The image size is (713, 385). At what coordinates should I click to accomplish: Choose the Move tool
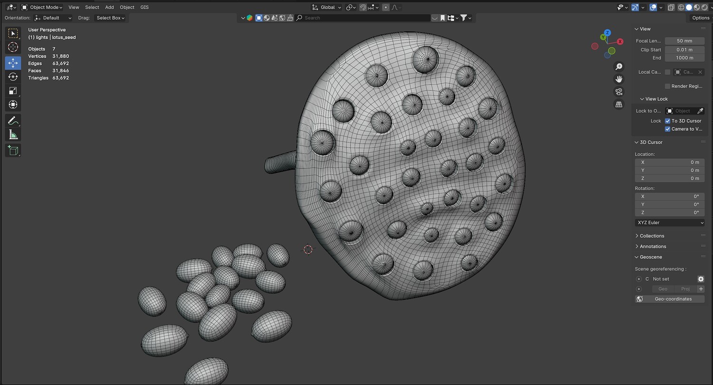(13, 63)
